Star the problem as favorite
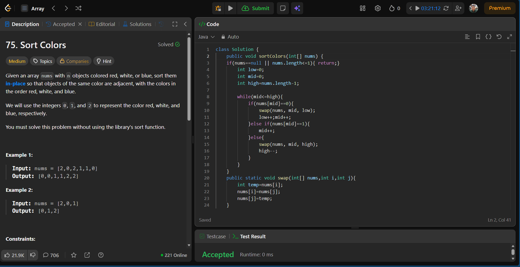The width and height of the screenshot is (520, 267). pyautogui.click(x=74, y=255)
